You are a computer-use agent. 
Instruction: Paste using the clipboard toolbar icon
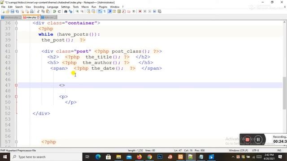tap(48, 11)
